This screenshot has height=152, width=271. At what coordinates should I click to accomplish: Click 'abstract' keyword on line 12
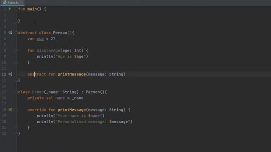[x=37, y=74]
